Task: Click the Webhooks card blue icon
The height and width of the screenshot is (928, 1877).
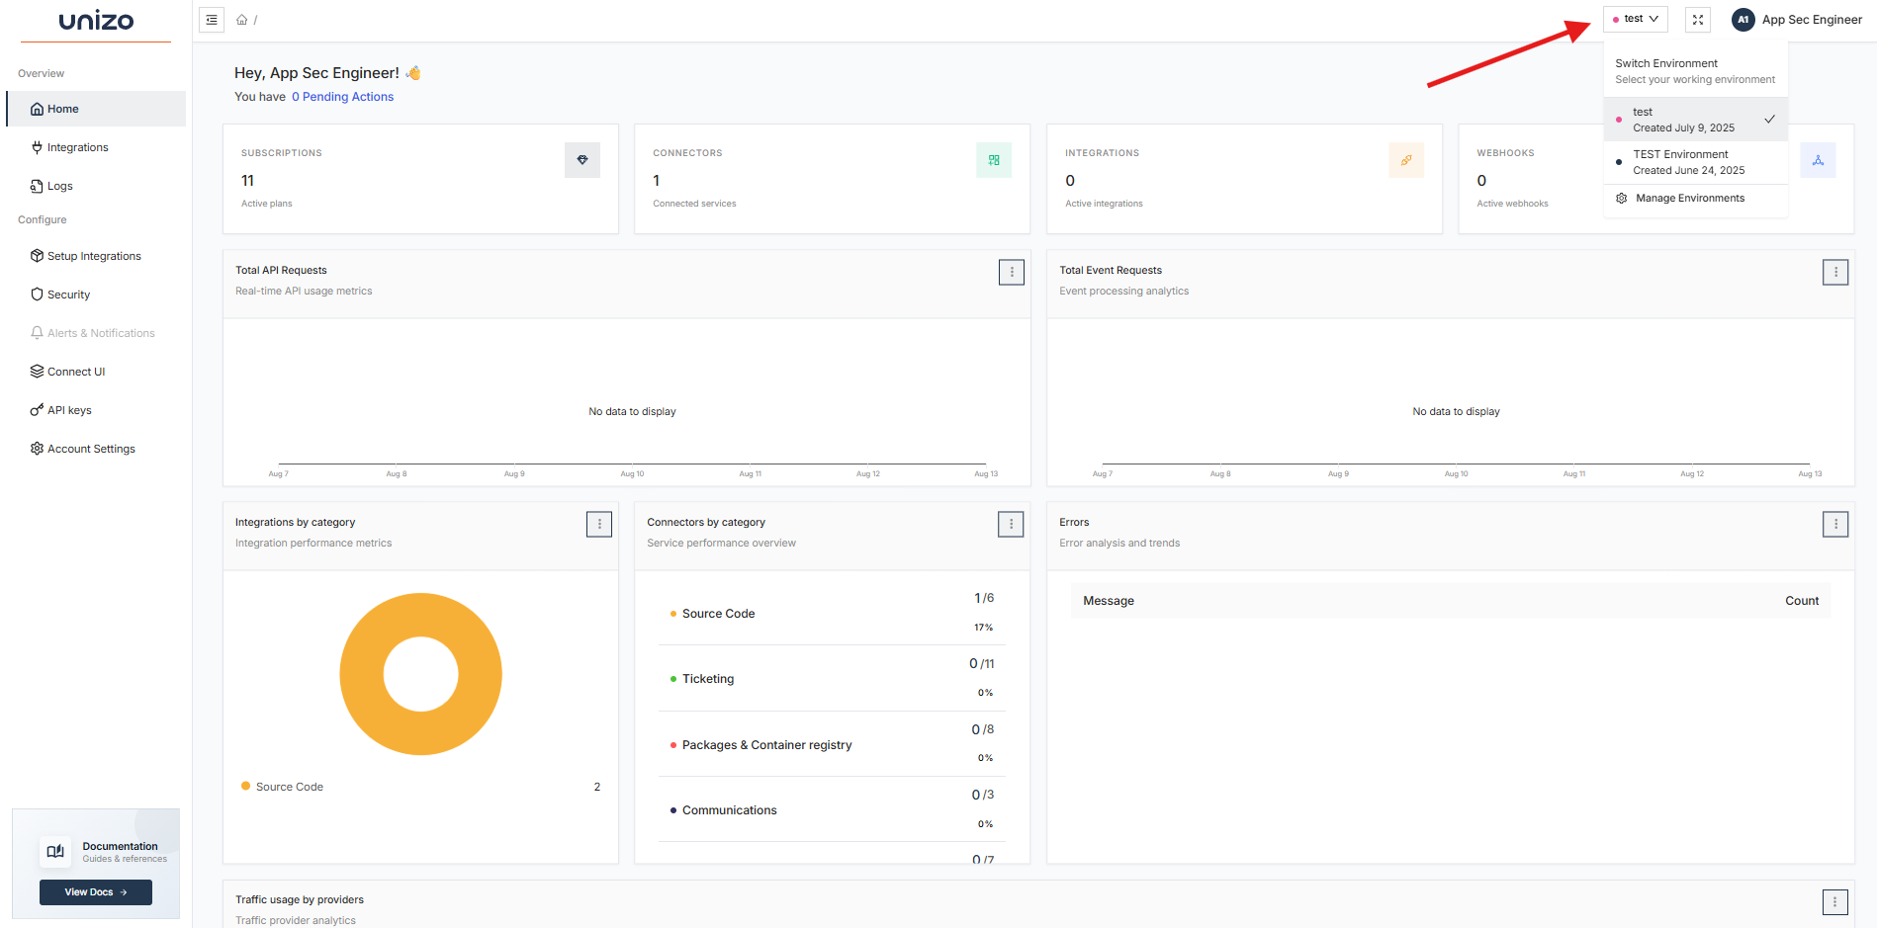Action: (1818, 160)
